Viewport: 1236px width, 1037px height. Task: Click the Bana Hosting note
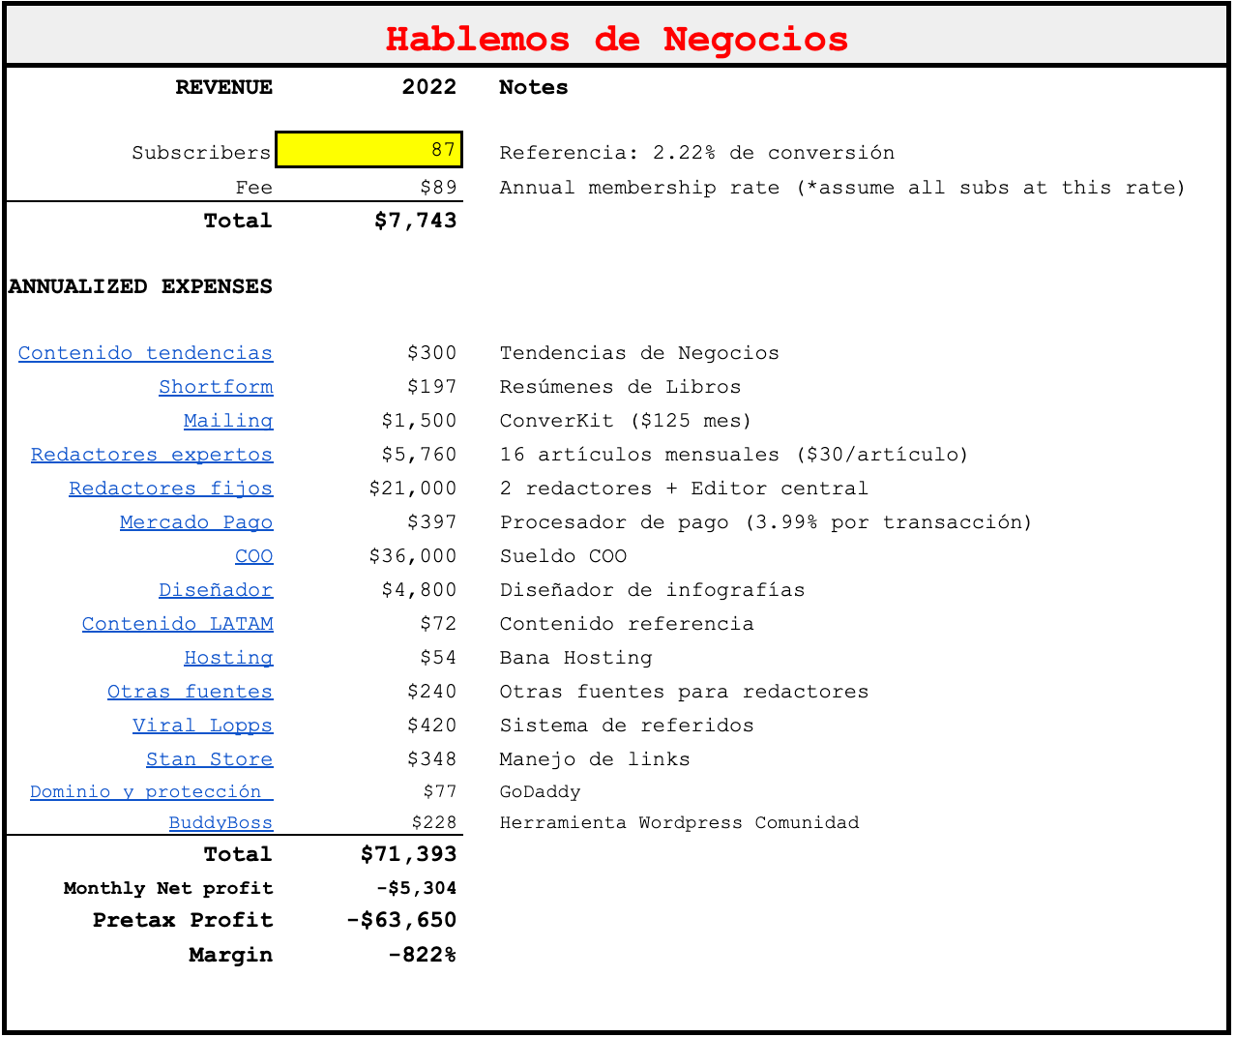pyautogui.click(x=575, y=658)
